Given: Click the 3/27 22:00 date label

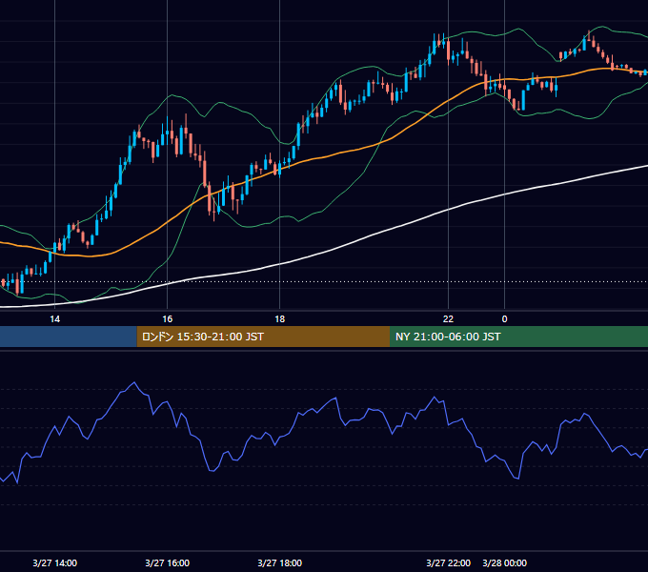Looking at the screenshot, I should point(449,562).
